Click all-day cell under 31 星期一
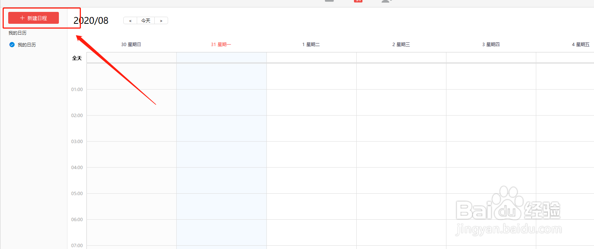Image resolution: width=594 pixels, height=249 pixels. [x=221, y=58]
